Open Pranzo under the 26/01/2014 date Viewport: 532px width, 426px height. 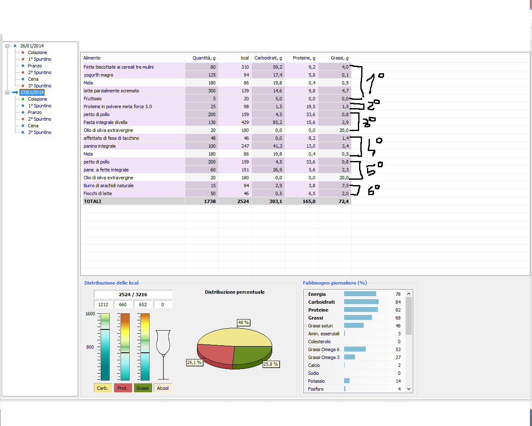pyautogui.click(x=35, y=66)
